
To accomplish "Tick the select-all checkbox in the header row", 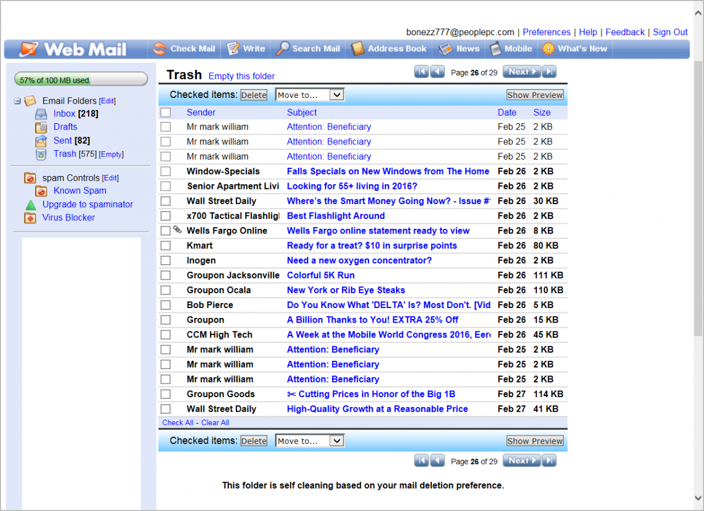I will point(165,113).
